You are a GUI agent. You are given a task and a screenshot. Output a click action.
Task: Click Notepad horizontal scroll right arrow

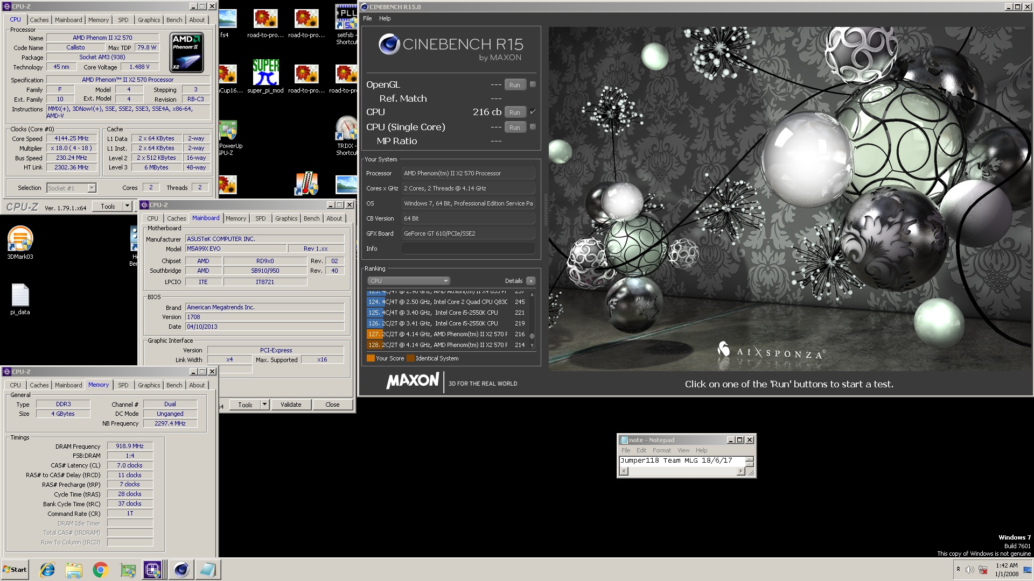point(740,471)
